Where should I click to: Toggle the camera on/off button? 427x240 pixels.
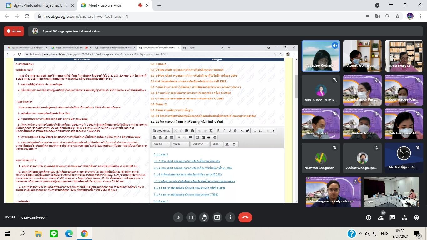[x=191, y=217]
